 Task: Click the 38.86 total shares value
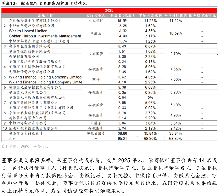pyautogui.click(x=122, y=133)
